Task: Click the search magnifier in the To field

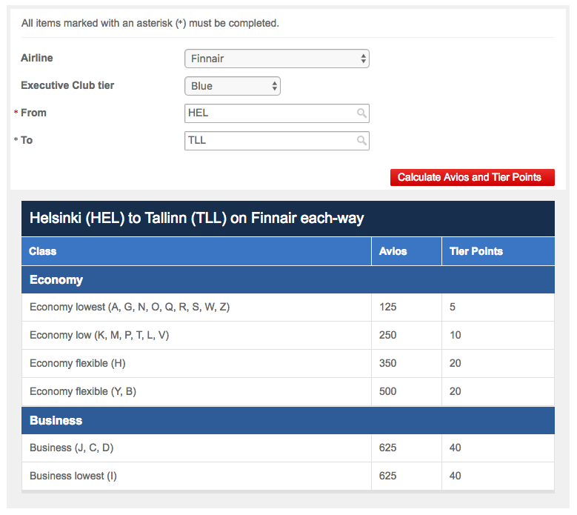Action: pyautogui.click(x=361, y=141)
